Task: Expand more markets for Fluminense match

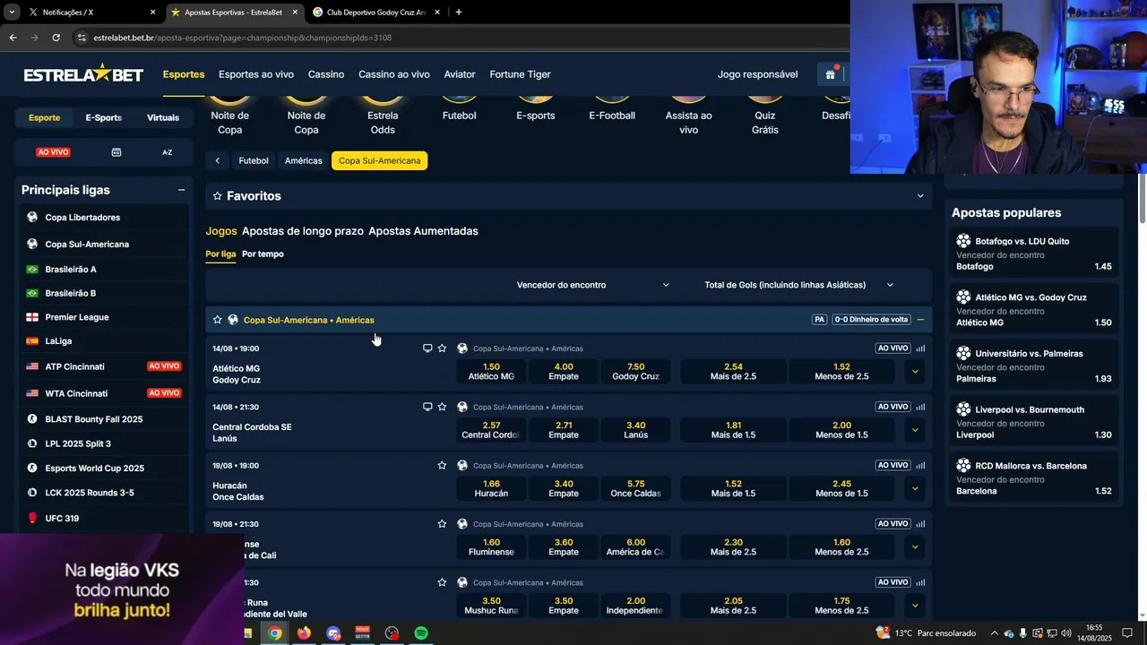Action: [915, 546]
